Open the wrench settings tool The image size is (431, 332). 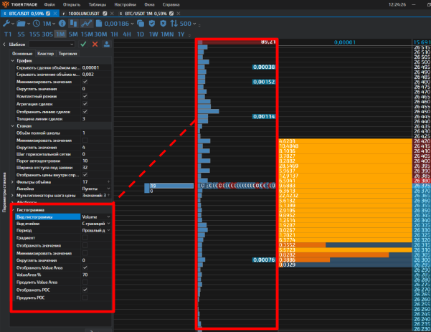6,24
